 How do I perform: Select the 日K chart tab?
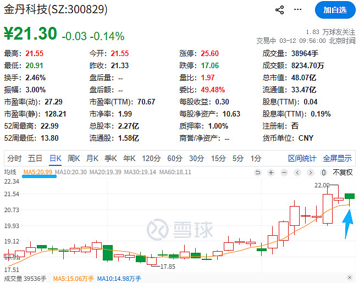56,158
